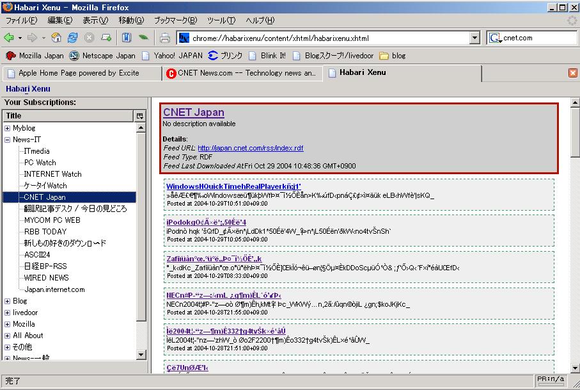580x390 pixels.
Task: Expand the Myblog folder
Action: click(x=7, y=128)
